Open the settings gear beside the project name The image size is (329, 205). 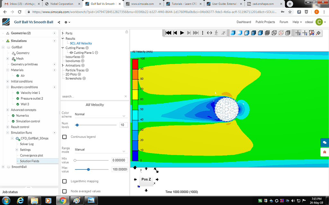pos(66,22)
